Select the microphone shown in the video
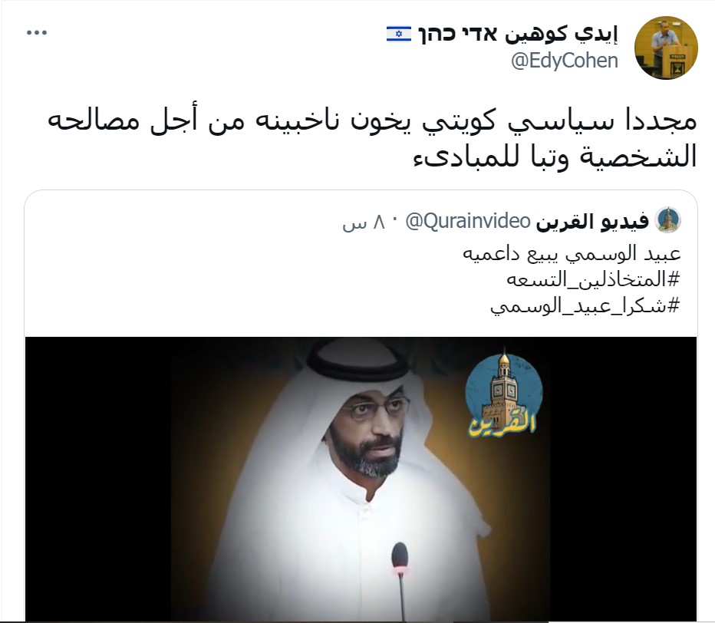Viewport: 715px width, 623px height. click(400, 579)
